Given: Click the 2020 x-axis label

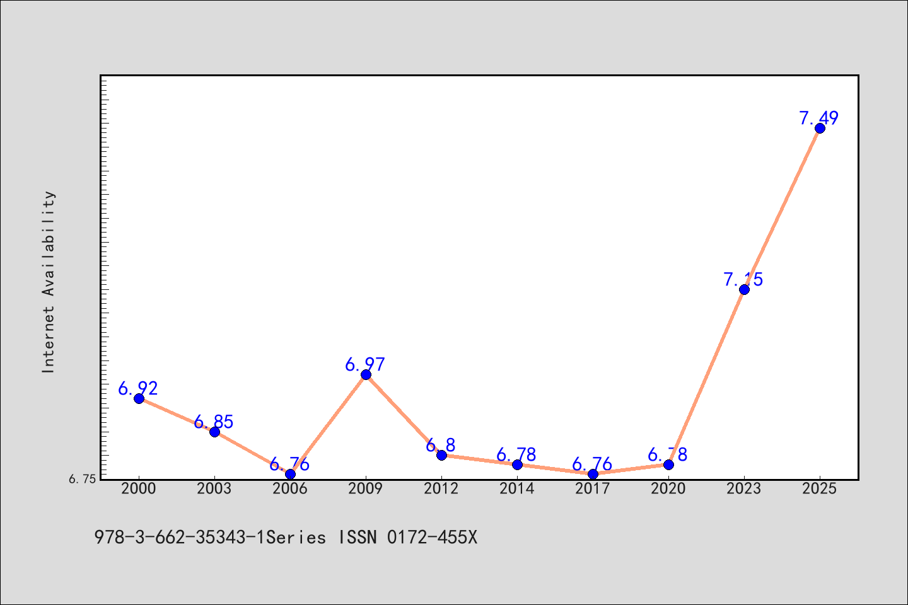Looking at the screenshot, I should 668,488.
